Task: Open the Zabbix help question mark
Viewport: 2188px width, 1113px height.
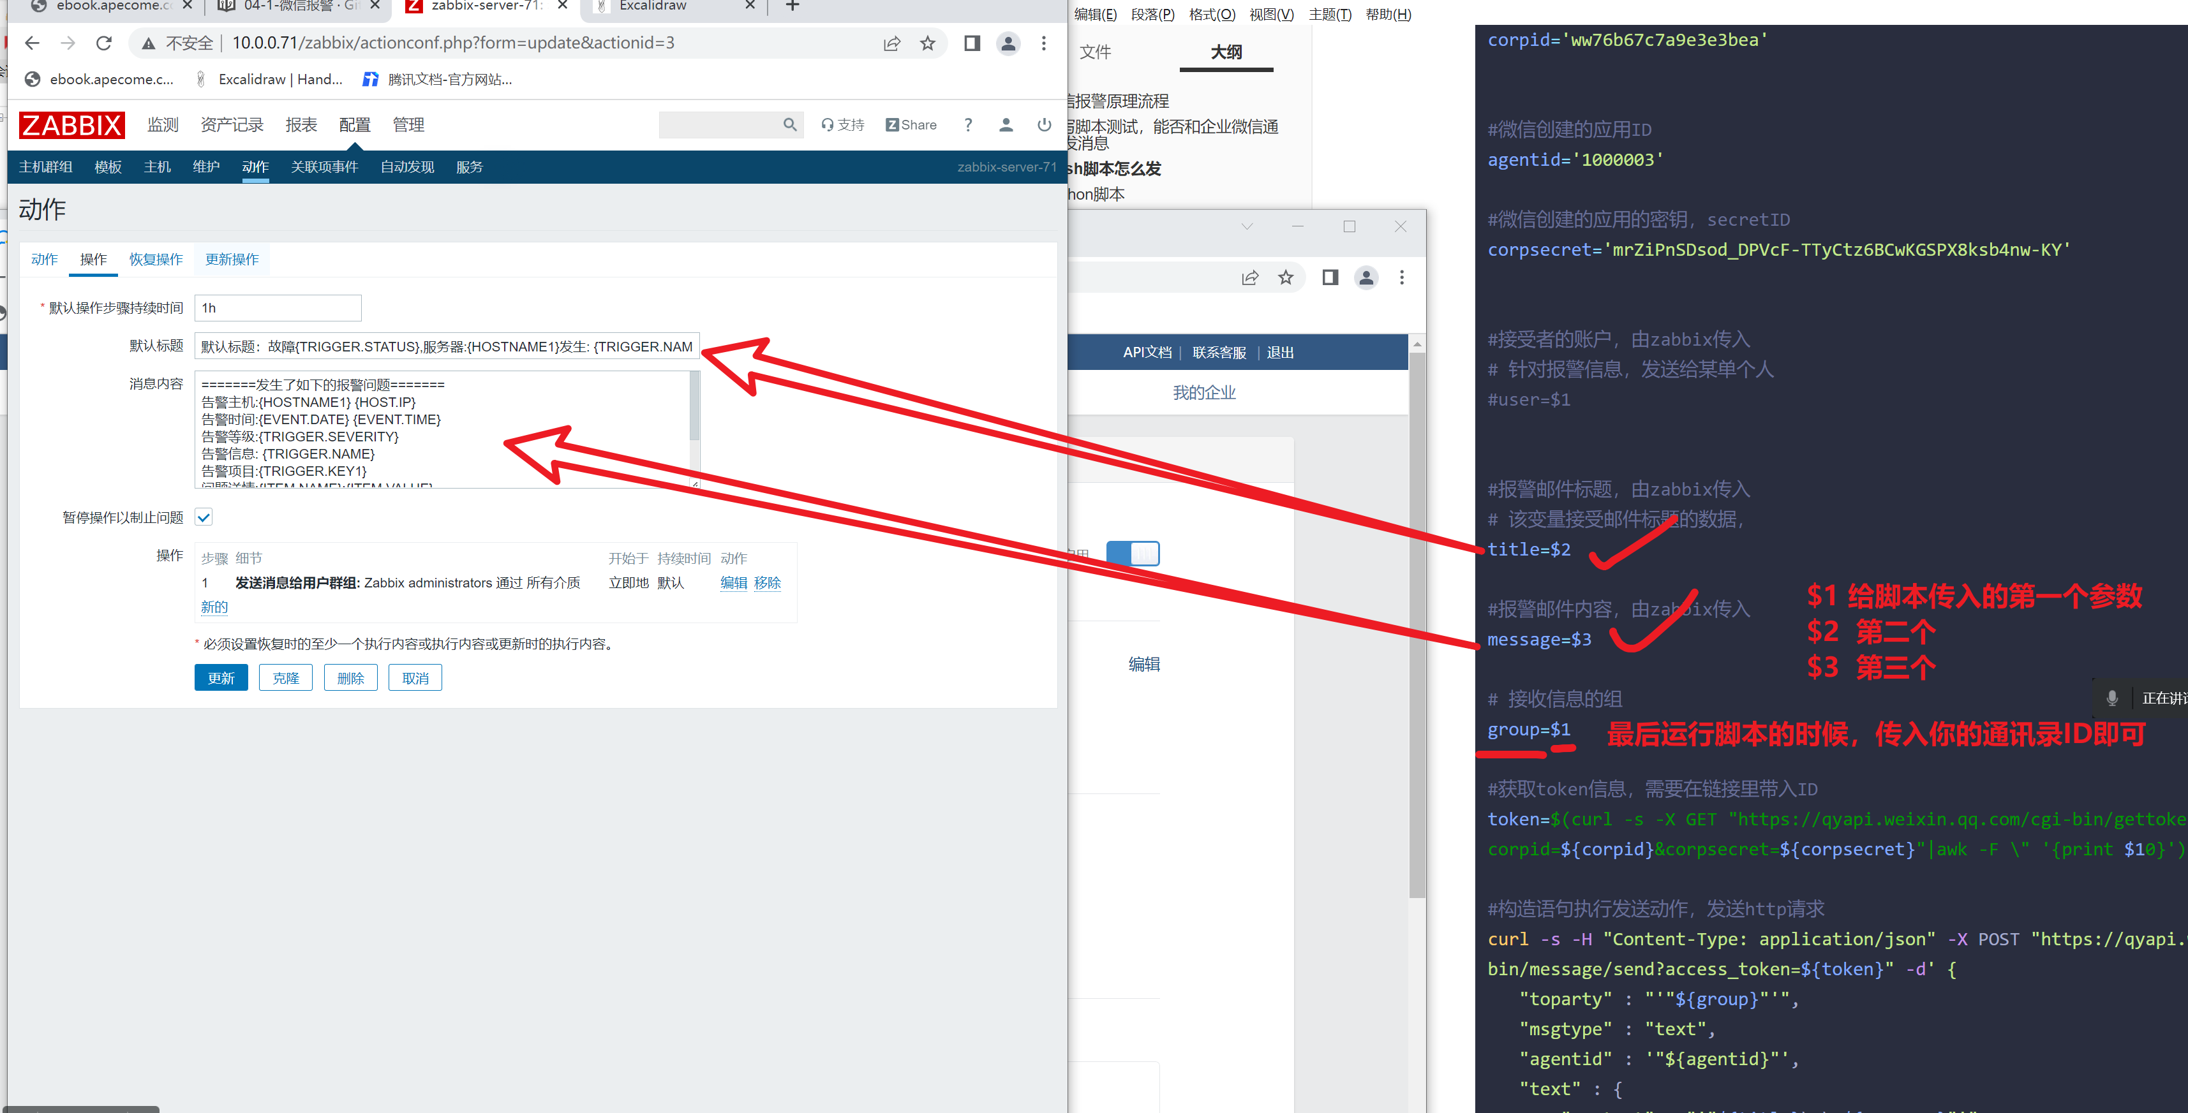Action: pyautogui.click(x=968, y=125)
